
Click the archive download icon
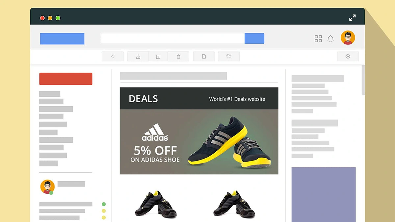[138, 57]
